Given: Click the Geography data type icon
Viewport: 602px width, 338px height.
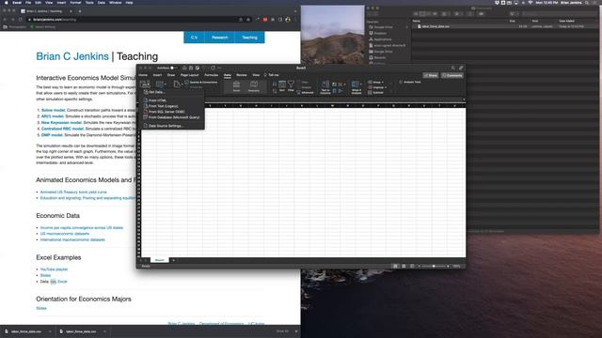Looking at the screenshot, I should (254, 86).
